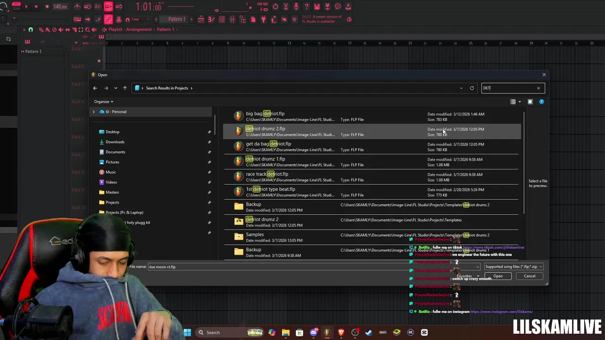Toggle the preview pane icon
This screenshot has width=605, height=340.
tap(530, 102)
